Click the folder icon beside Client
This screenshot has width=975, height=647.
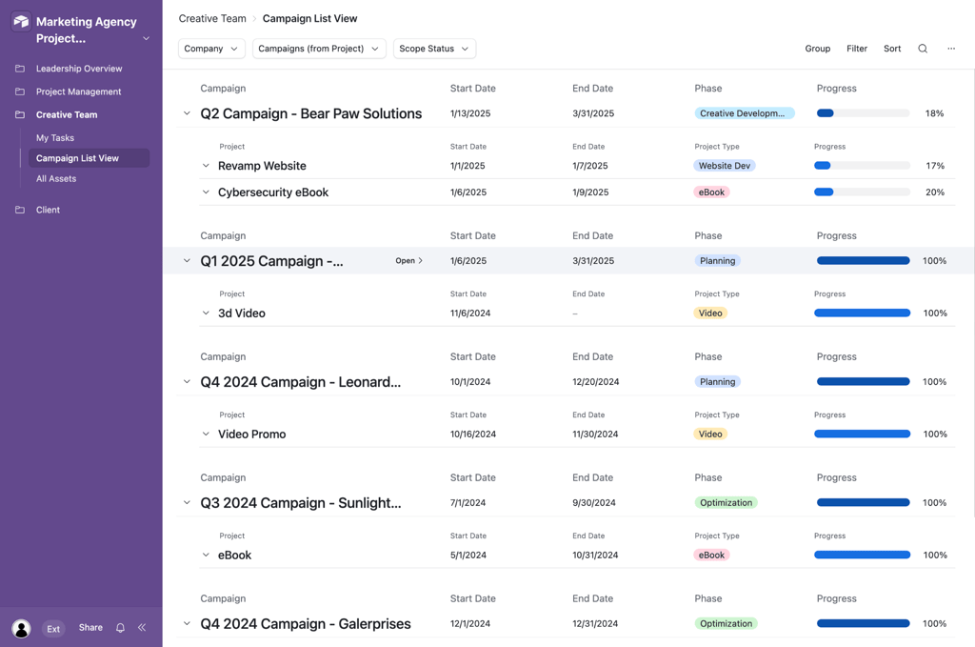(19, 210)
